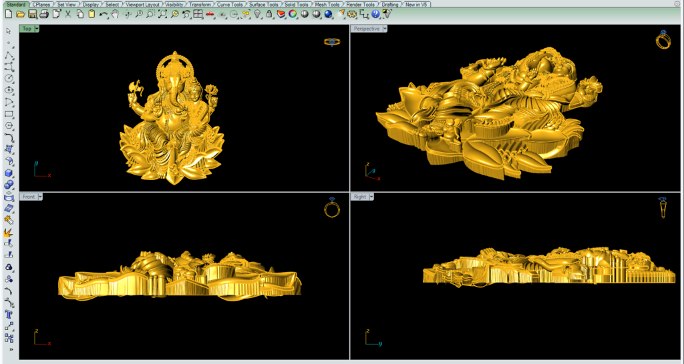Select the Ellipse tool in left sidebar
The height and width of the screenshot is (364, 684).
pos(9,90)
